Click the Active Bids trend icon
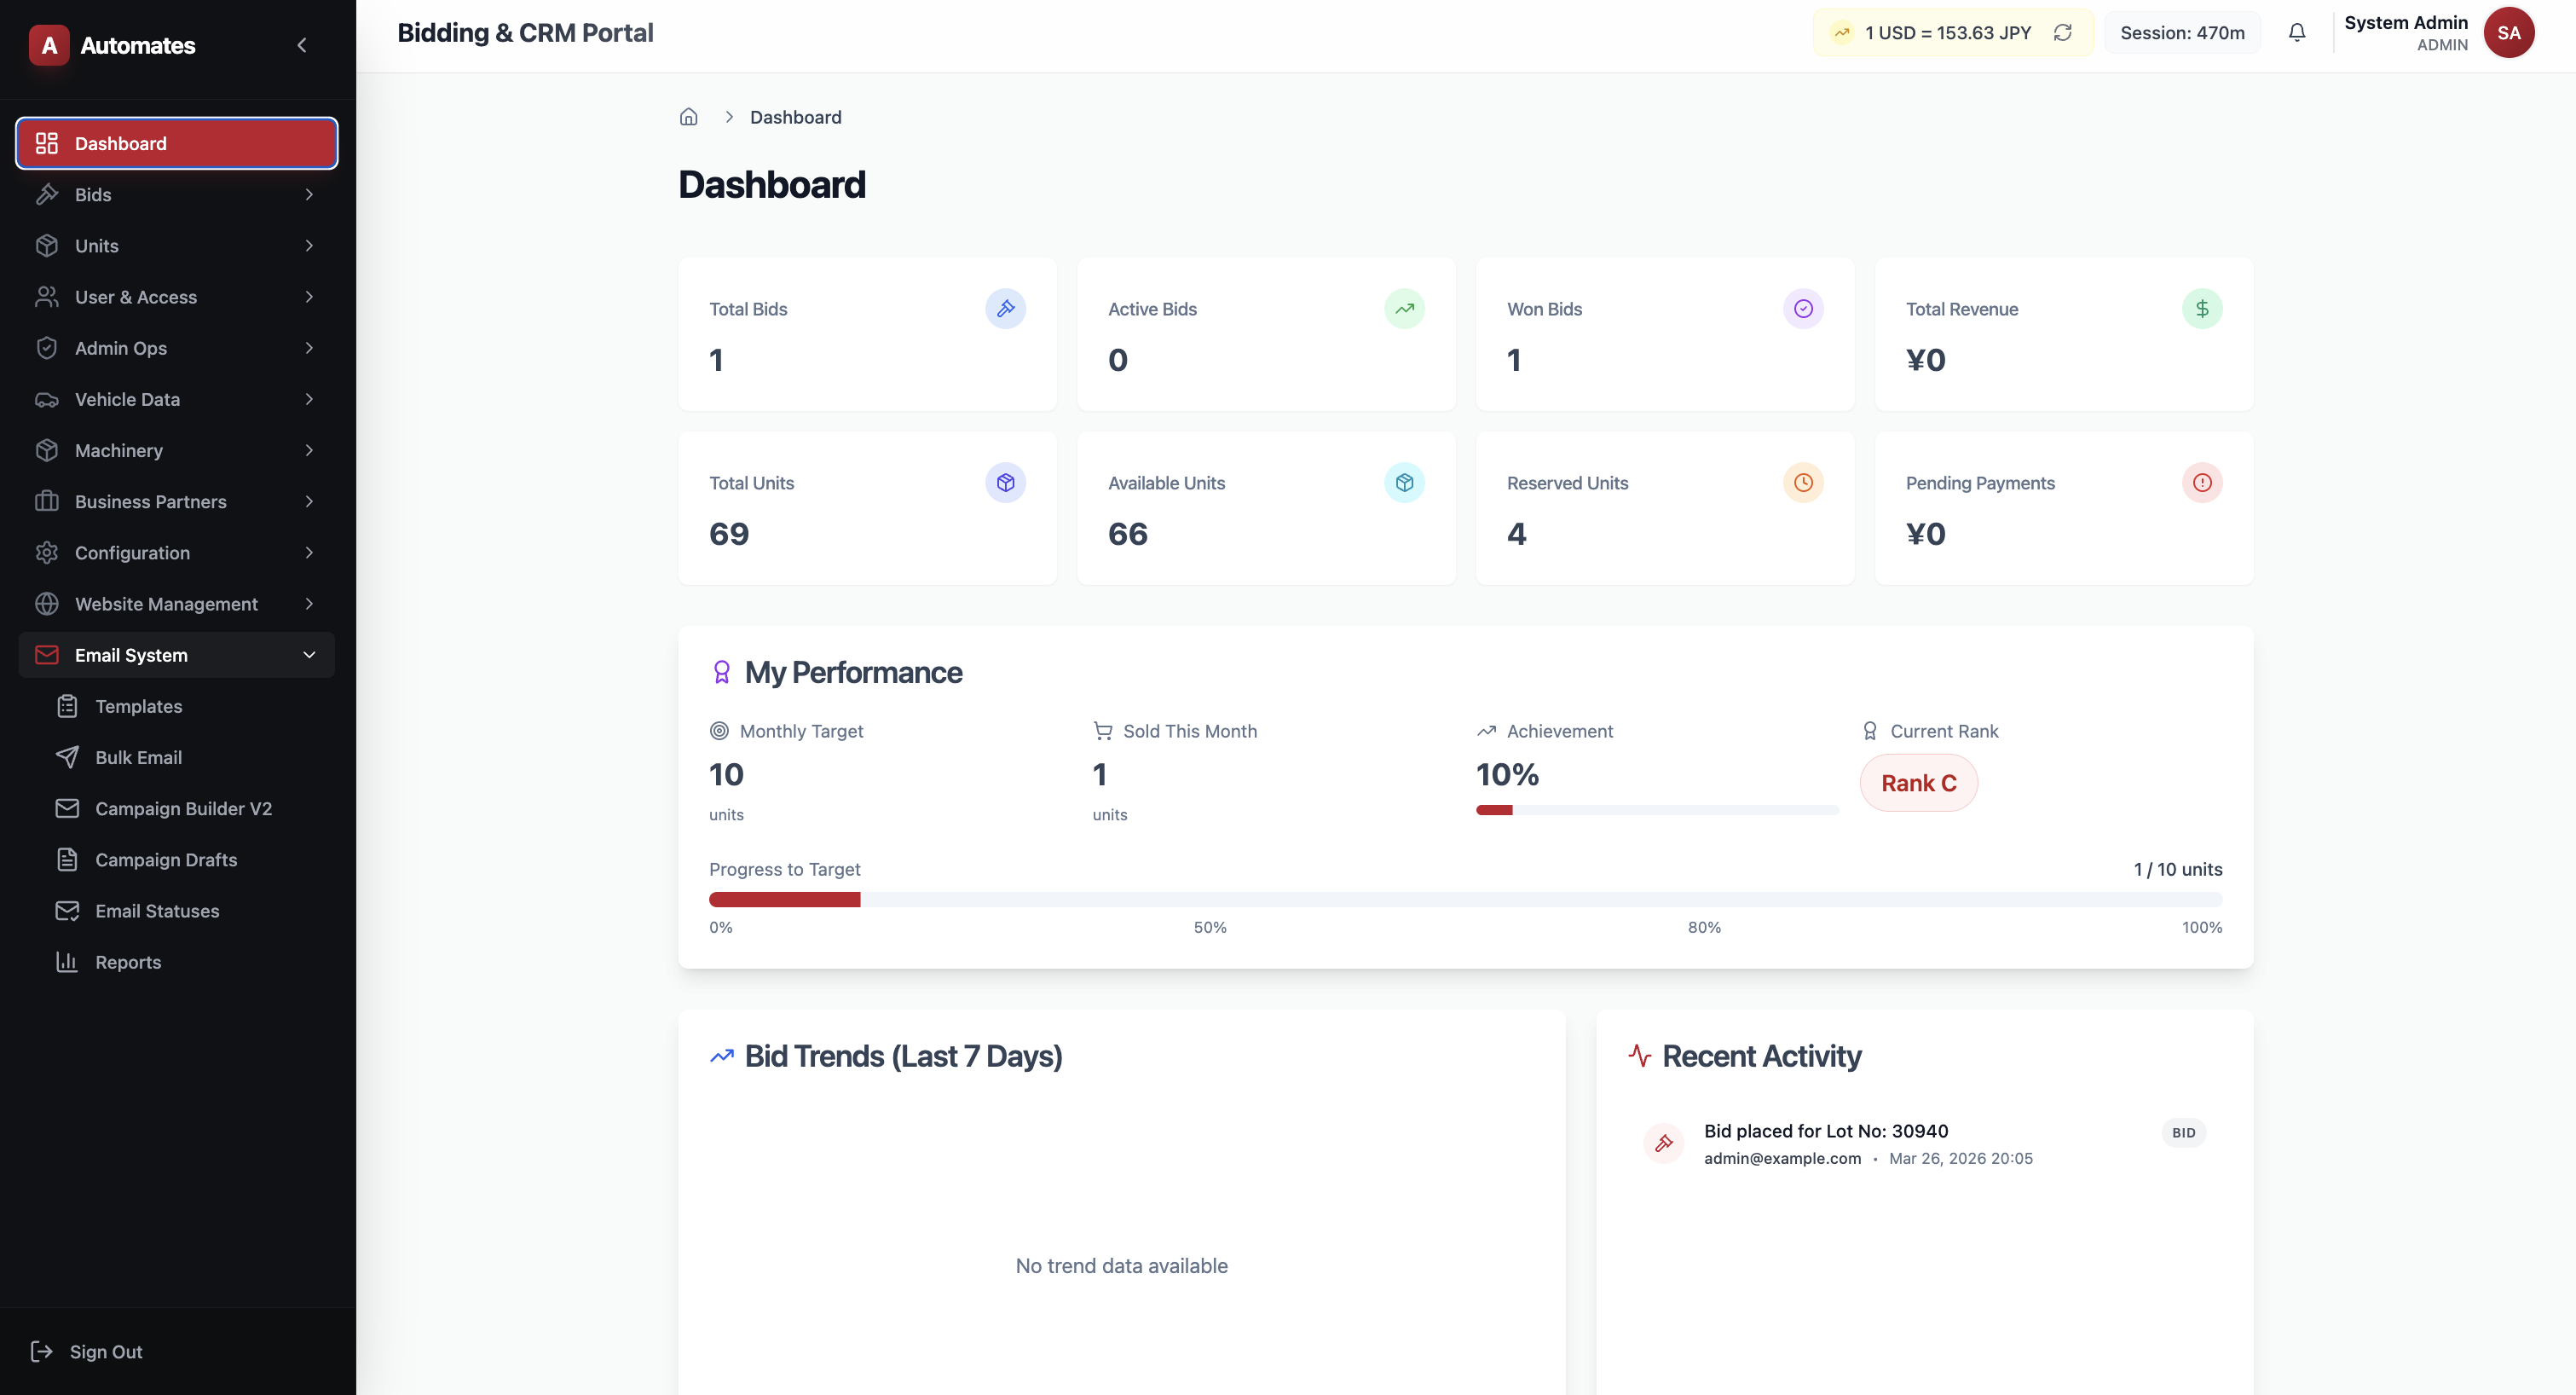The image size is (2576, 1395). coord(1404,309)
